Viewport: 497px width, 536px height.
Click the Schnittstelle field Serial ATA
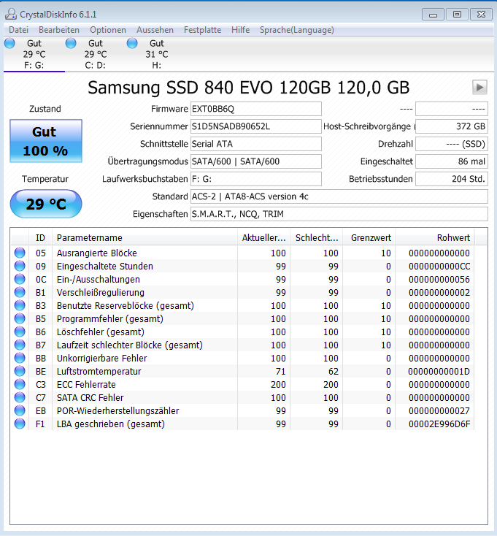[256, 144]
